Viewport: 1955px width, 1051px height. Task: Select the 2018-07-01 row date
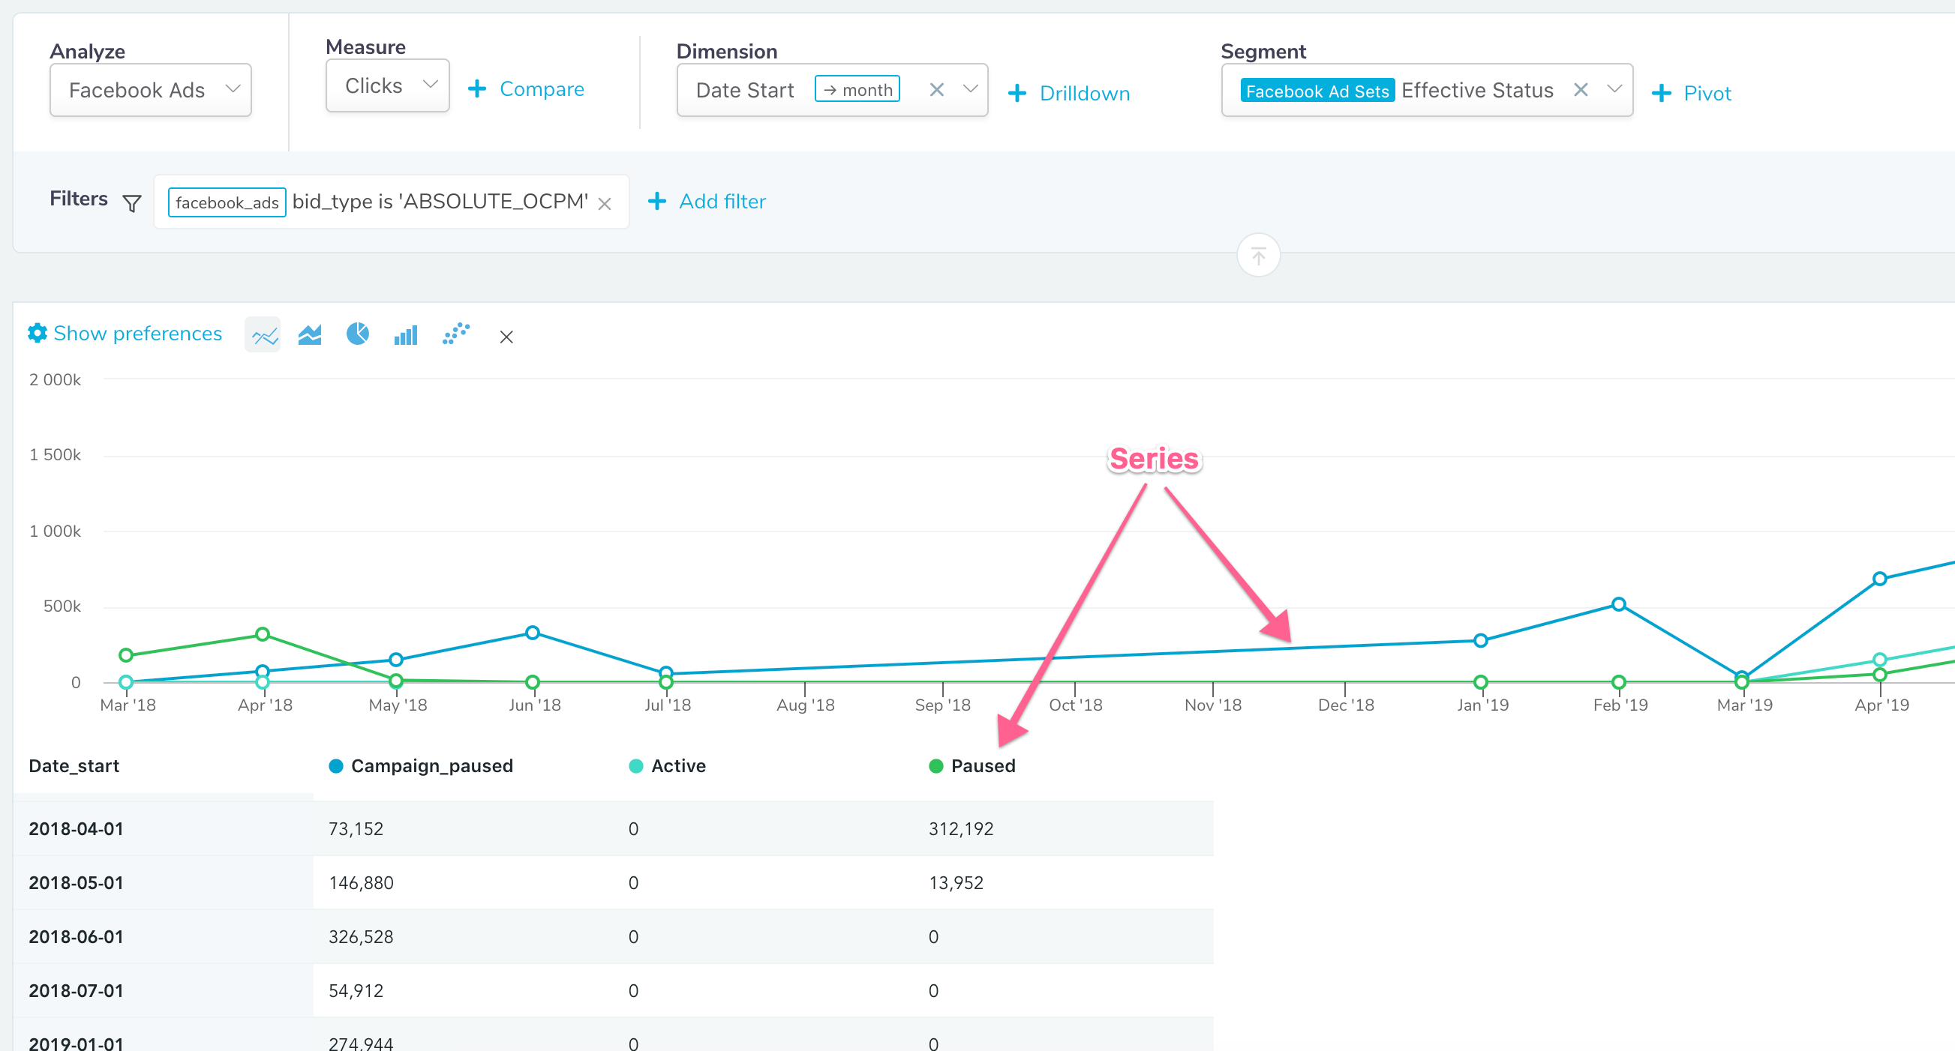click(76, 990)
